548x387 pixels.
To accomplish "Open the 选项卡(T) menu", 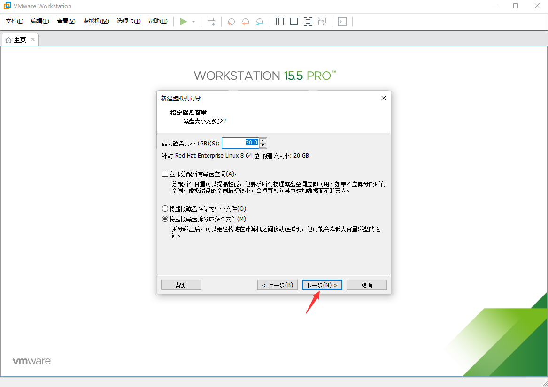I will pyautogui.click(x=129, y=21).
